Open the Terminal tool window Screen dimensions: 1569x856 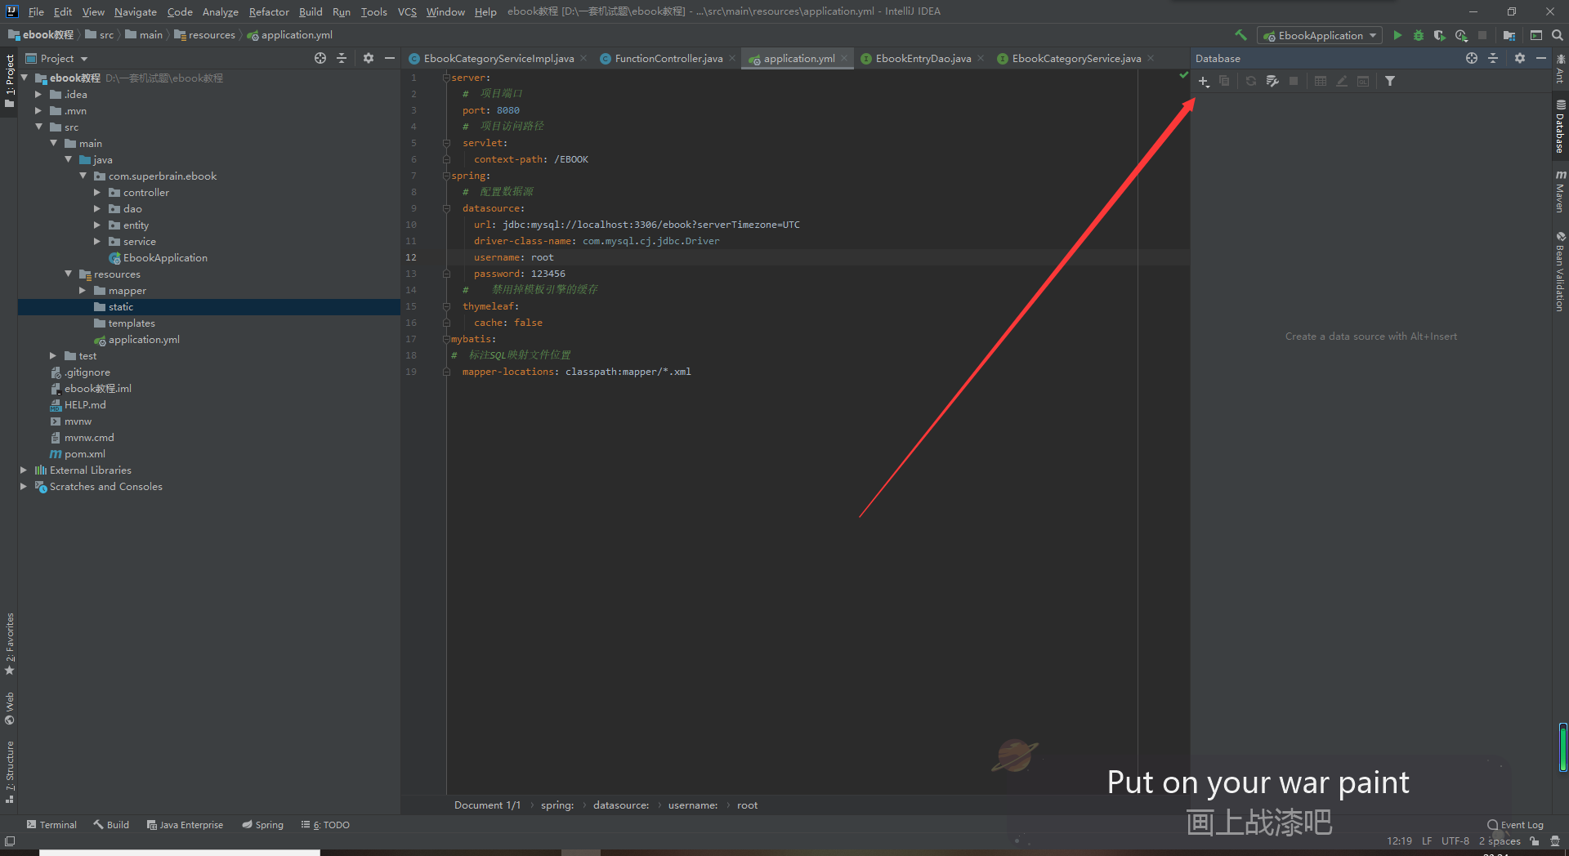[51, 824]
